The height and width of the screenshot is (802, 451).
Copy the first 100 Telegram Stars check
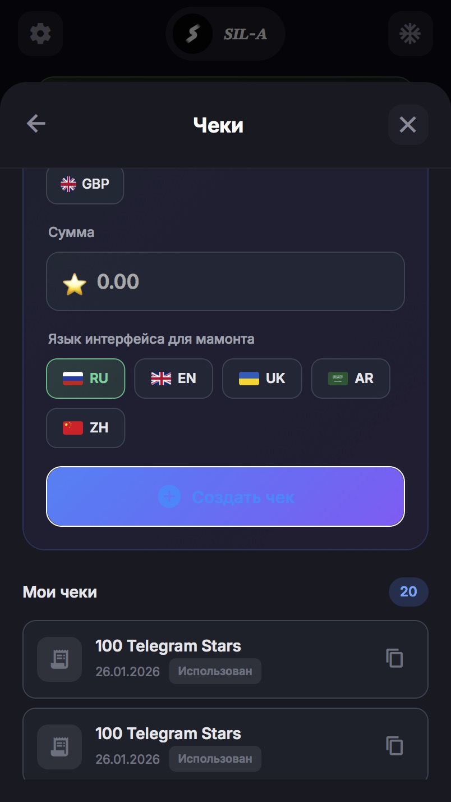(394, 658)
